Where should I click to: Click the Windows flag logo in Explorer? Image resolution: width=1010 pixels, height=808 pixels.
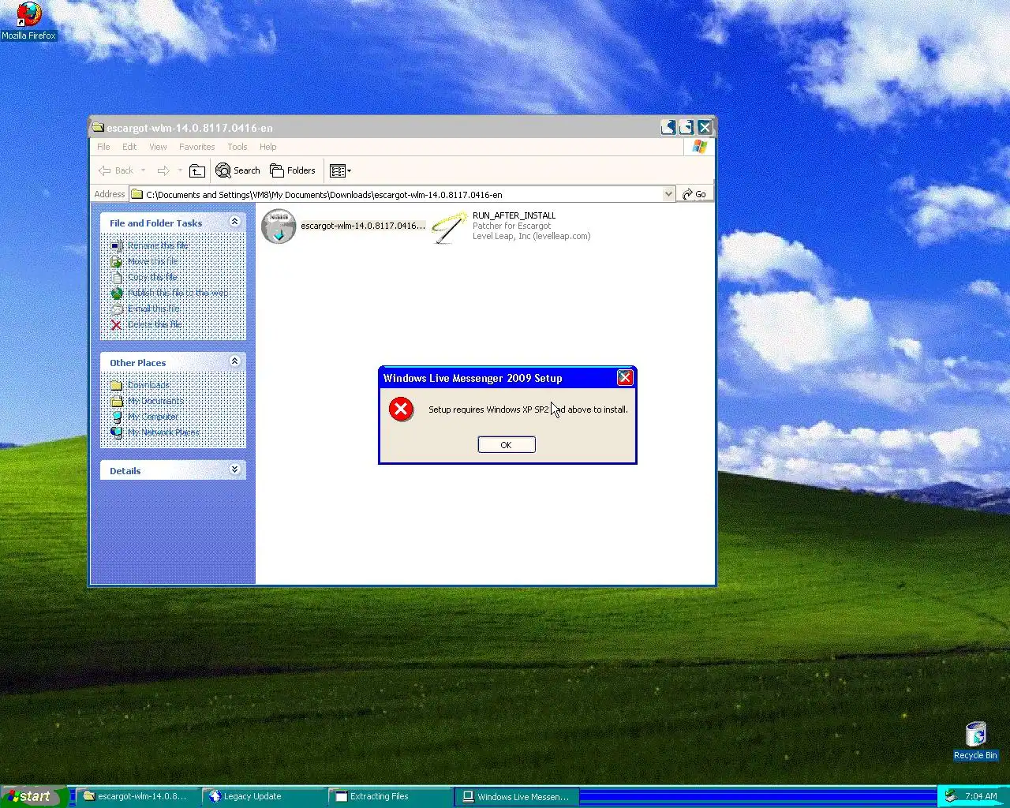700,147
